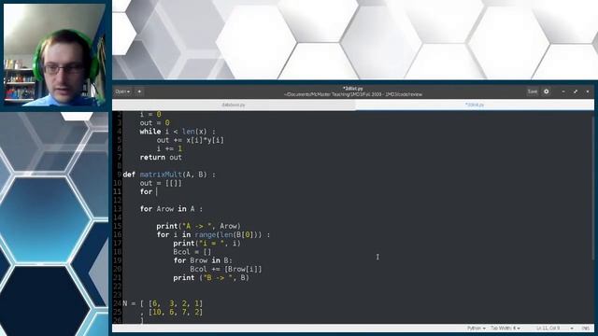This screenshot has height=336, width=598.
Task: Click the 'out += x[i]*y[i]' line
Action: click(x=190, y=140)
